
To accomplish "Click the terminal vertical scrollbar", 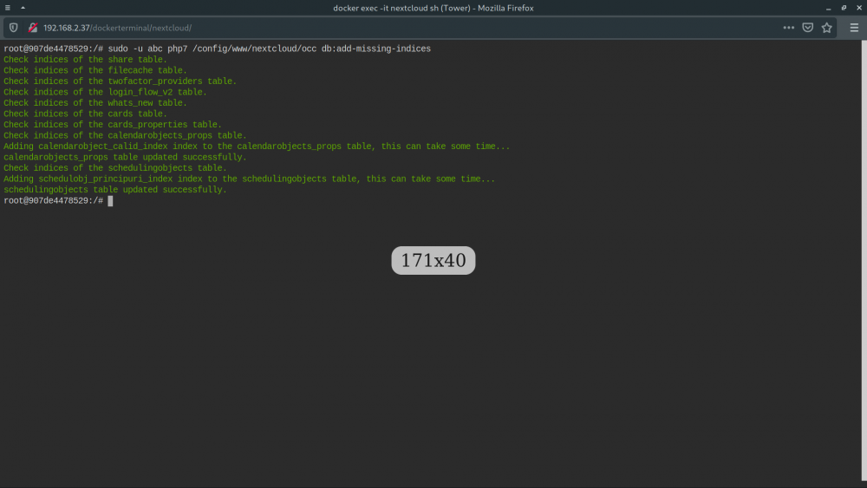I will pyautogui.click(x=864, y=260).
